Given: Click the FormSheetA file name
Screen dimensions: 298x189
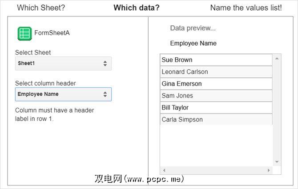Looking at the screenshot, I should coord(52,33).
